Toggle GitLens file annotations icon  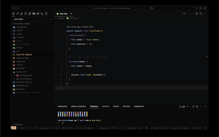[197, 14]
